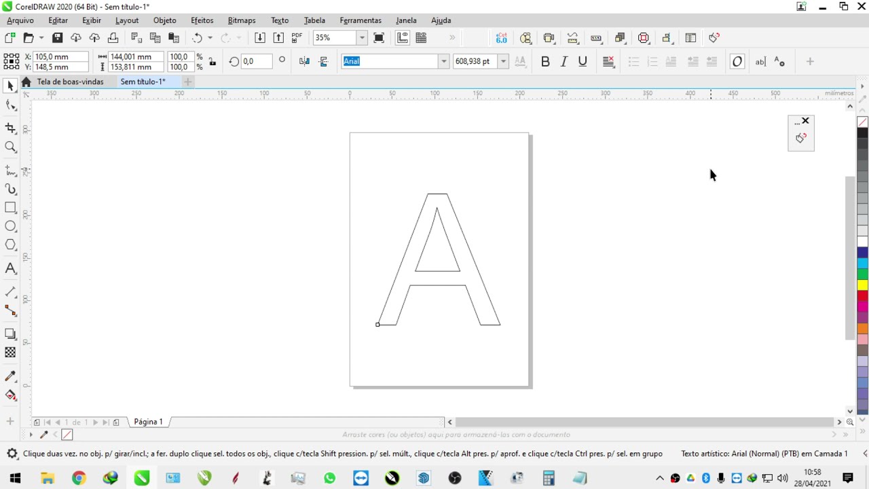
Task: Mirror the object horizontally
Action: (304, 61)
